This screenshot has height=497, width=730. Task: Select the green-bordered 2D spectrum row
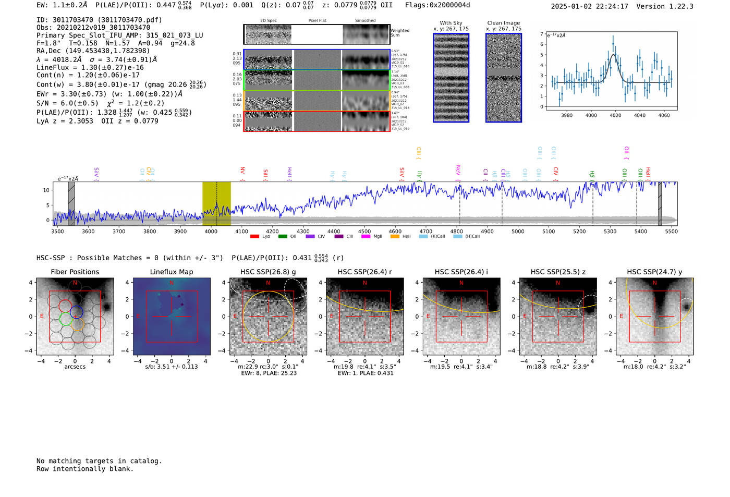317,80
